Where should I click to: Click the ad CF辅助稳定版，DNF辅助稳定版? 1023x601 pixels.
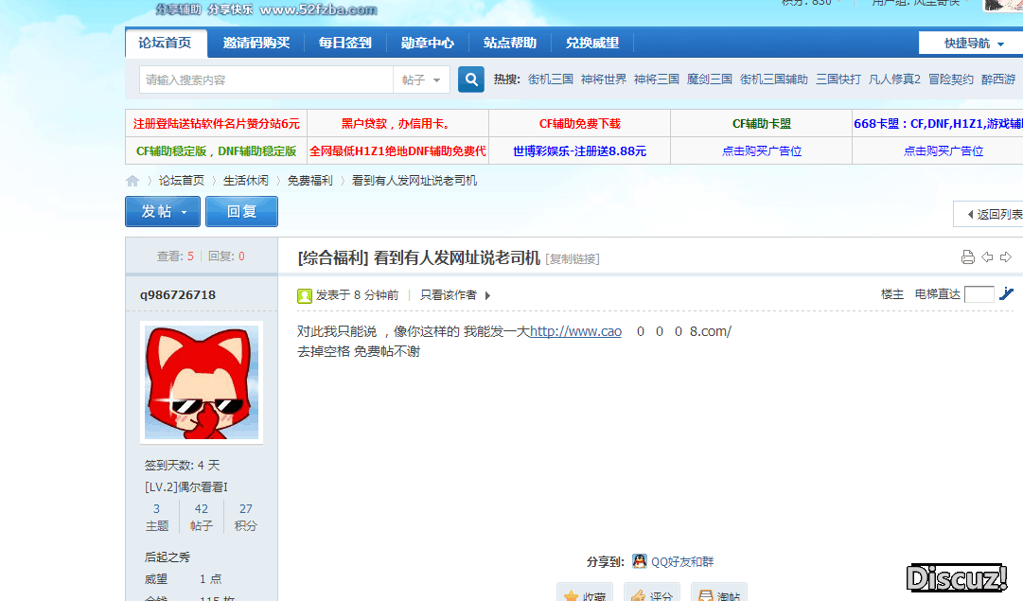[x=216, y=150]
